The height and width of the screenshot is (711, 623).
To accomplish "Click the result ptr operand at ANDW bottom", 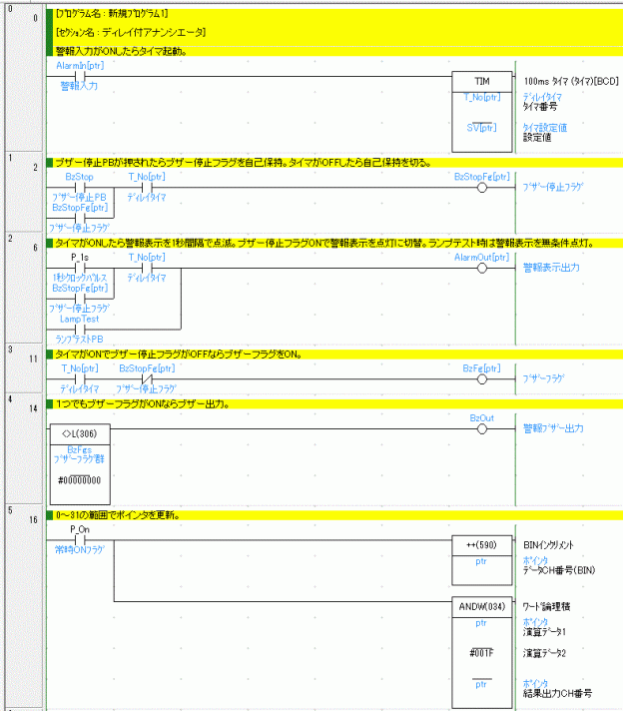I will click(481, 684).
